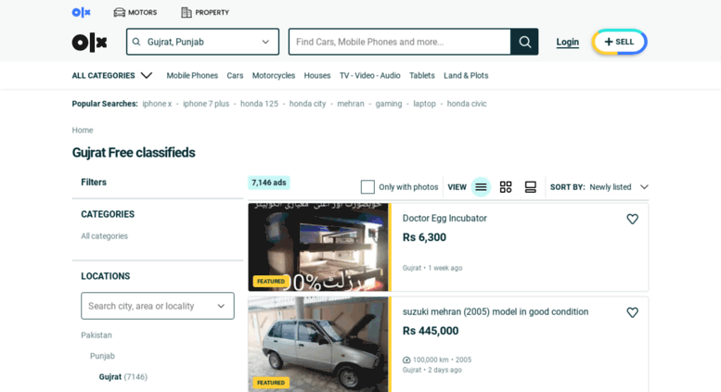Viewport: 721px width, 392px height.
Task: Open the Mobile Phones category
Action: [x=192, y=75]
